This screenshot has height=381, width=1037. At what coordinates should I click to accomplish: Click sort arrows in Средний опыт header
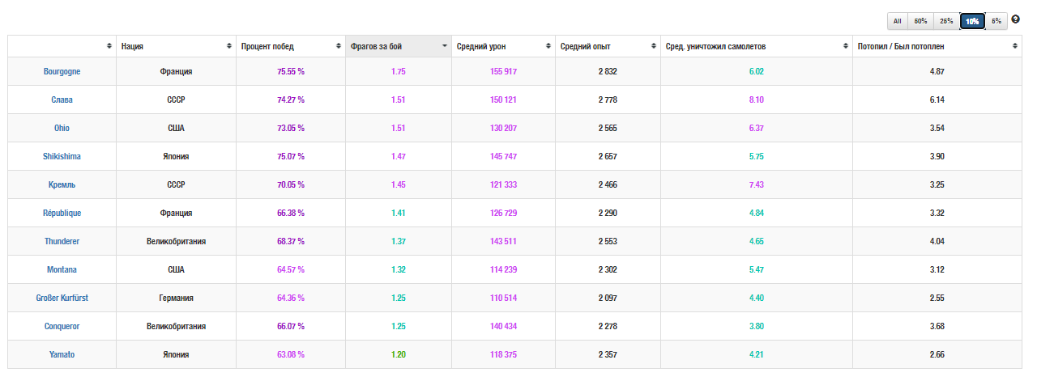point(653,47)
